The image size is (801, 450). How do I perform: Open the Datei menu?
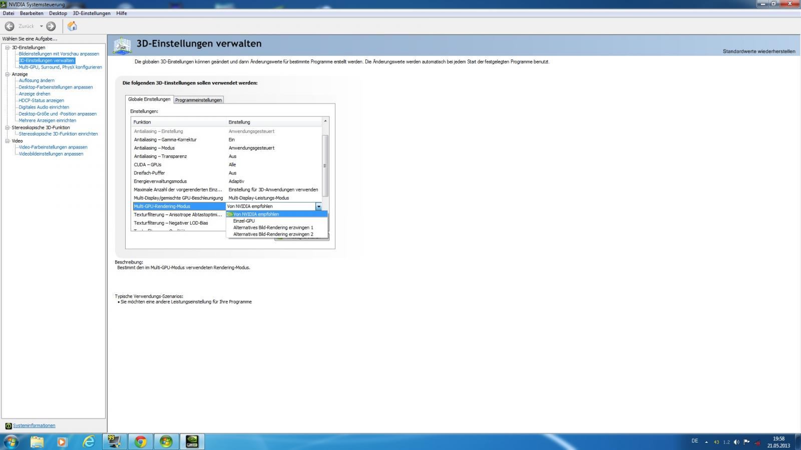[x=9, y=13]
